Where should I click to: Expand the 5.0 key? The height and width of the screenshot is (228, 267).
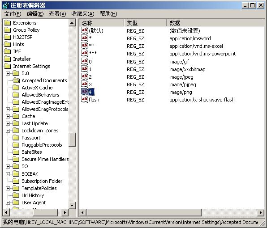pos(8,73)
